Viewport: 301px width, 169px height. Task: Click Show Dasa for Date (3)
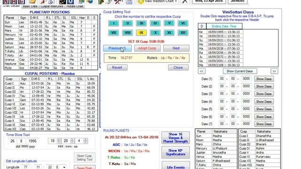[264, 94]
